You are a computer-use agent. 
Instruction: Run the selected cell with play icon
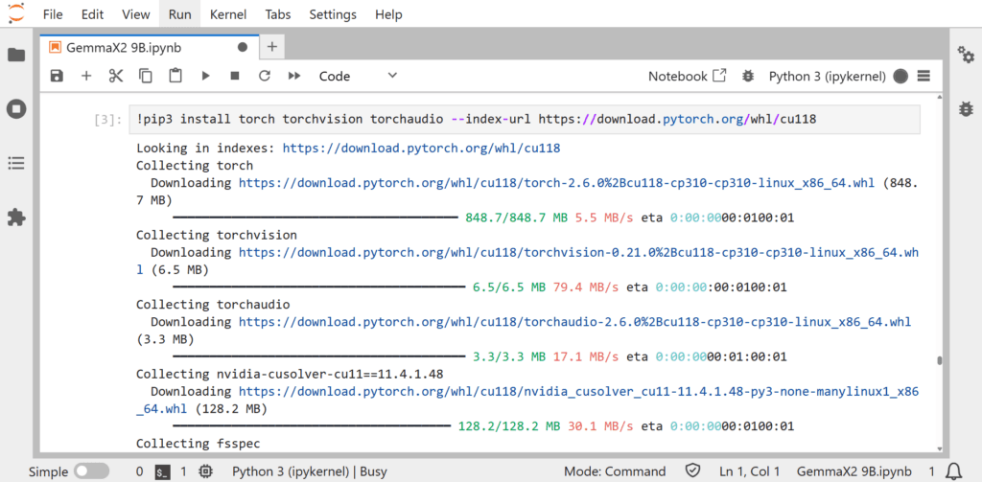(x=205, y=76)
